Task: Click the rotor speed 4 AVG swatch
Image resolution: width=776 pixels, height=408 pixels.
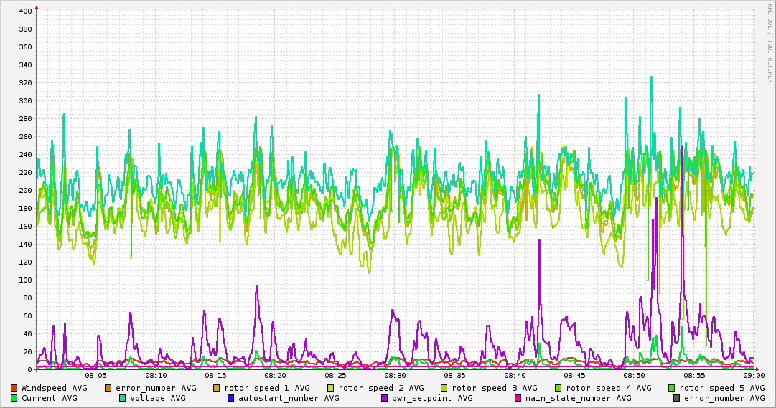Action: pyautogui.click(x=558, y=388)
